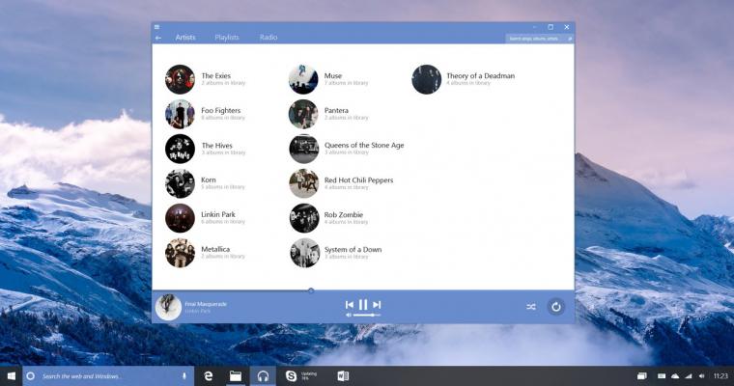This screenshot has height=386, width=734.
Task: Open Word from the taskbar
Action: (343, 376)
